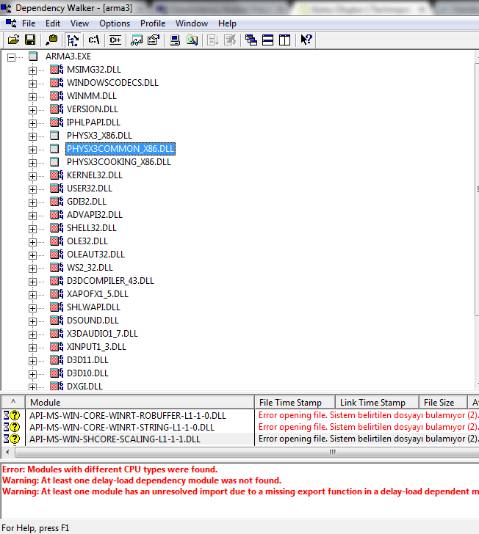Expand the MSIMG32.DLL node

click(x=32, y=70)
